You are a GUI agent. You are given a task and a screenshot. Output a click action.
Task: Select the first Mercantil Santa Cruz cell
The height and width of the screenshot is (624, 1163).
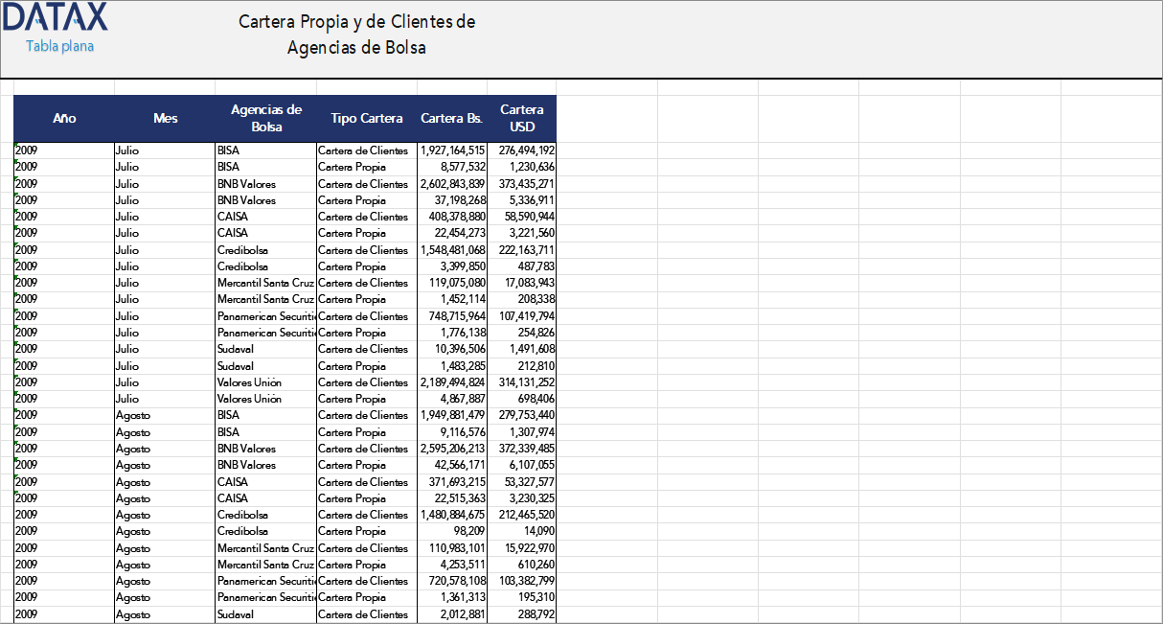[265, 283]
